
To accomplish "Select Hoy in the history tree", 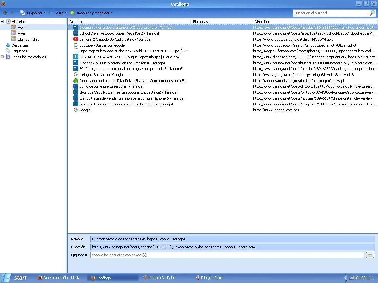I will (21, 28).
